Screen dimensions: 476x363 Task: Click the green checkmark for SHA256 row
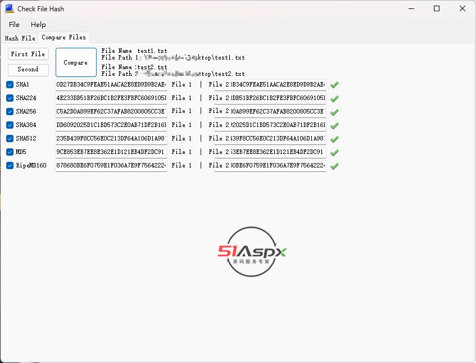(x=334, y=112)
